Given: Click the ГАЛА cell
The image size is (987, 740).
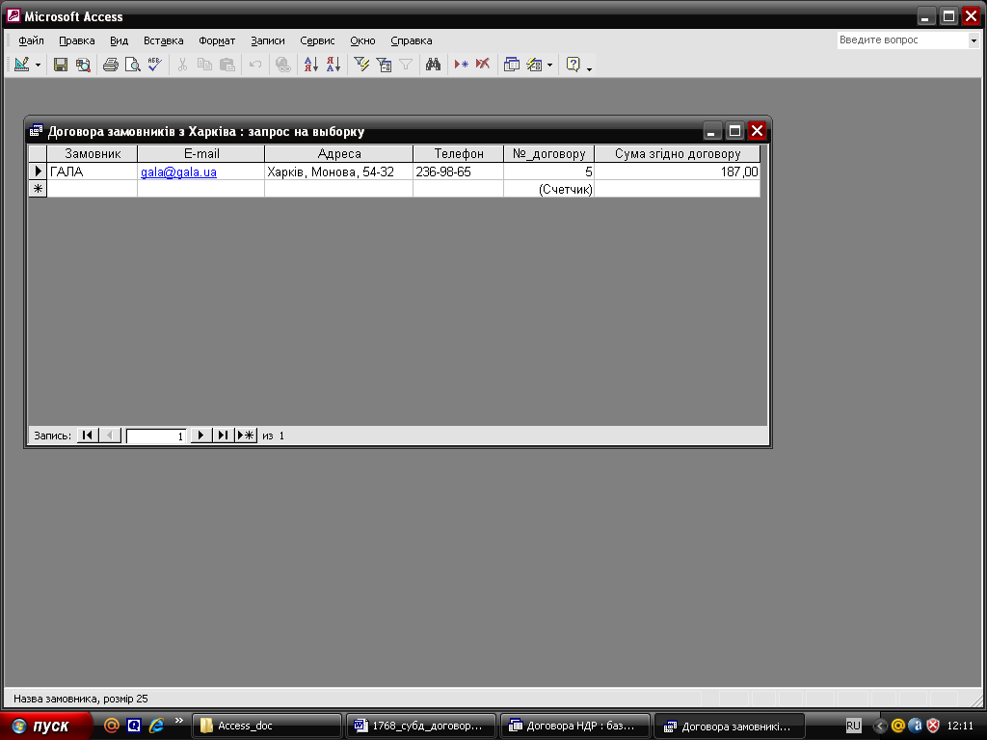Looking at the screenshot, I should click(x=93, y=172).
